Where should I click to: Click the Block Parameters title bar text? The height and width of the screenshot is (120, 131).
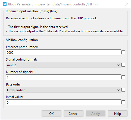coord(53,4)
